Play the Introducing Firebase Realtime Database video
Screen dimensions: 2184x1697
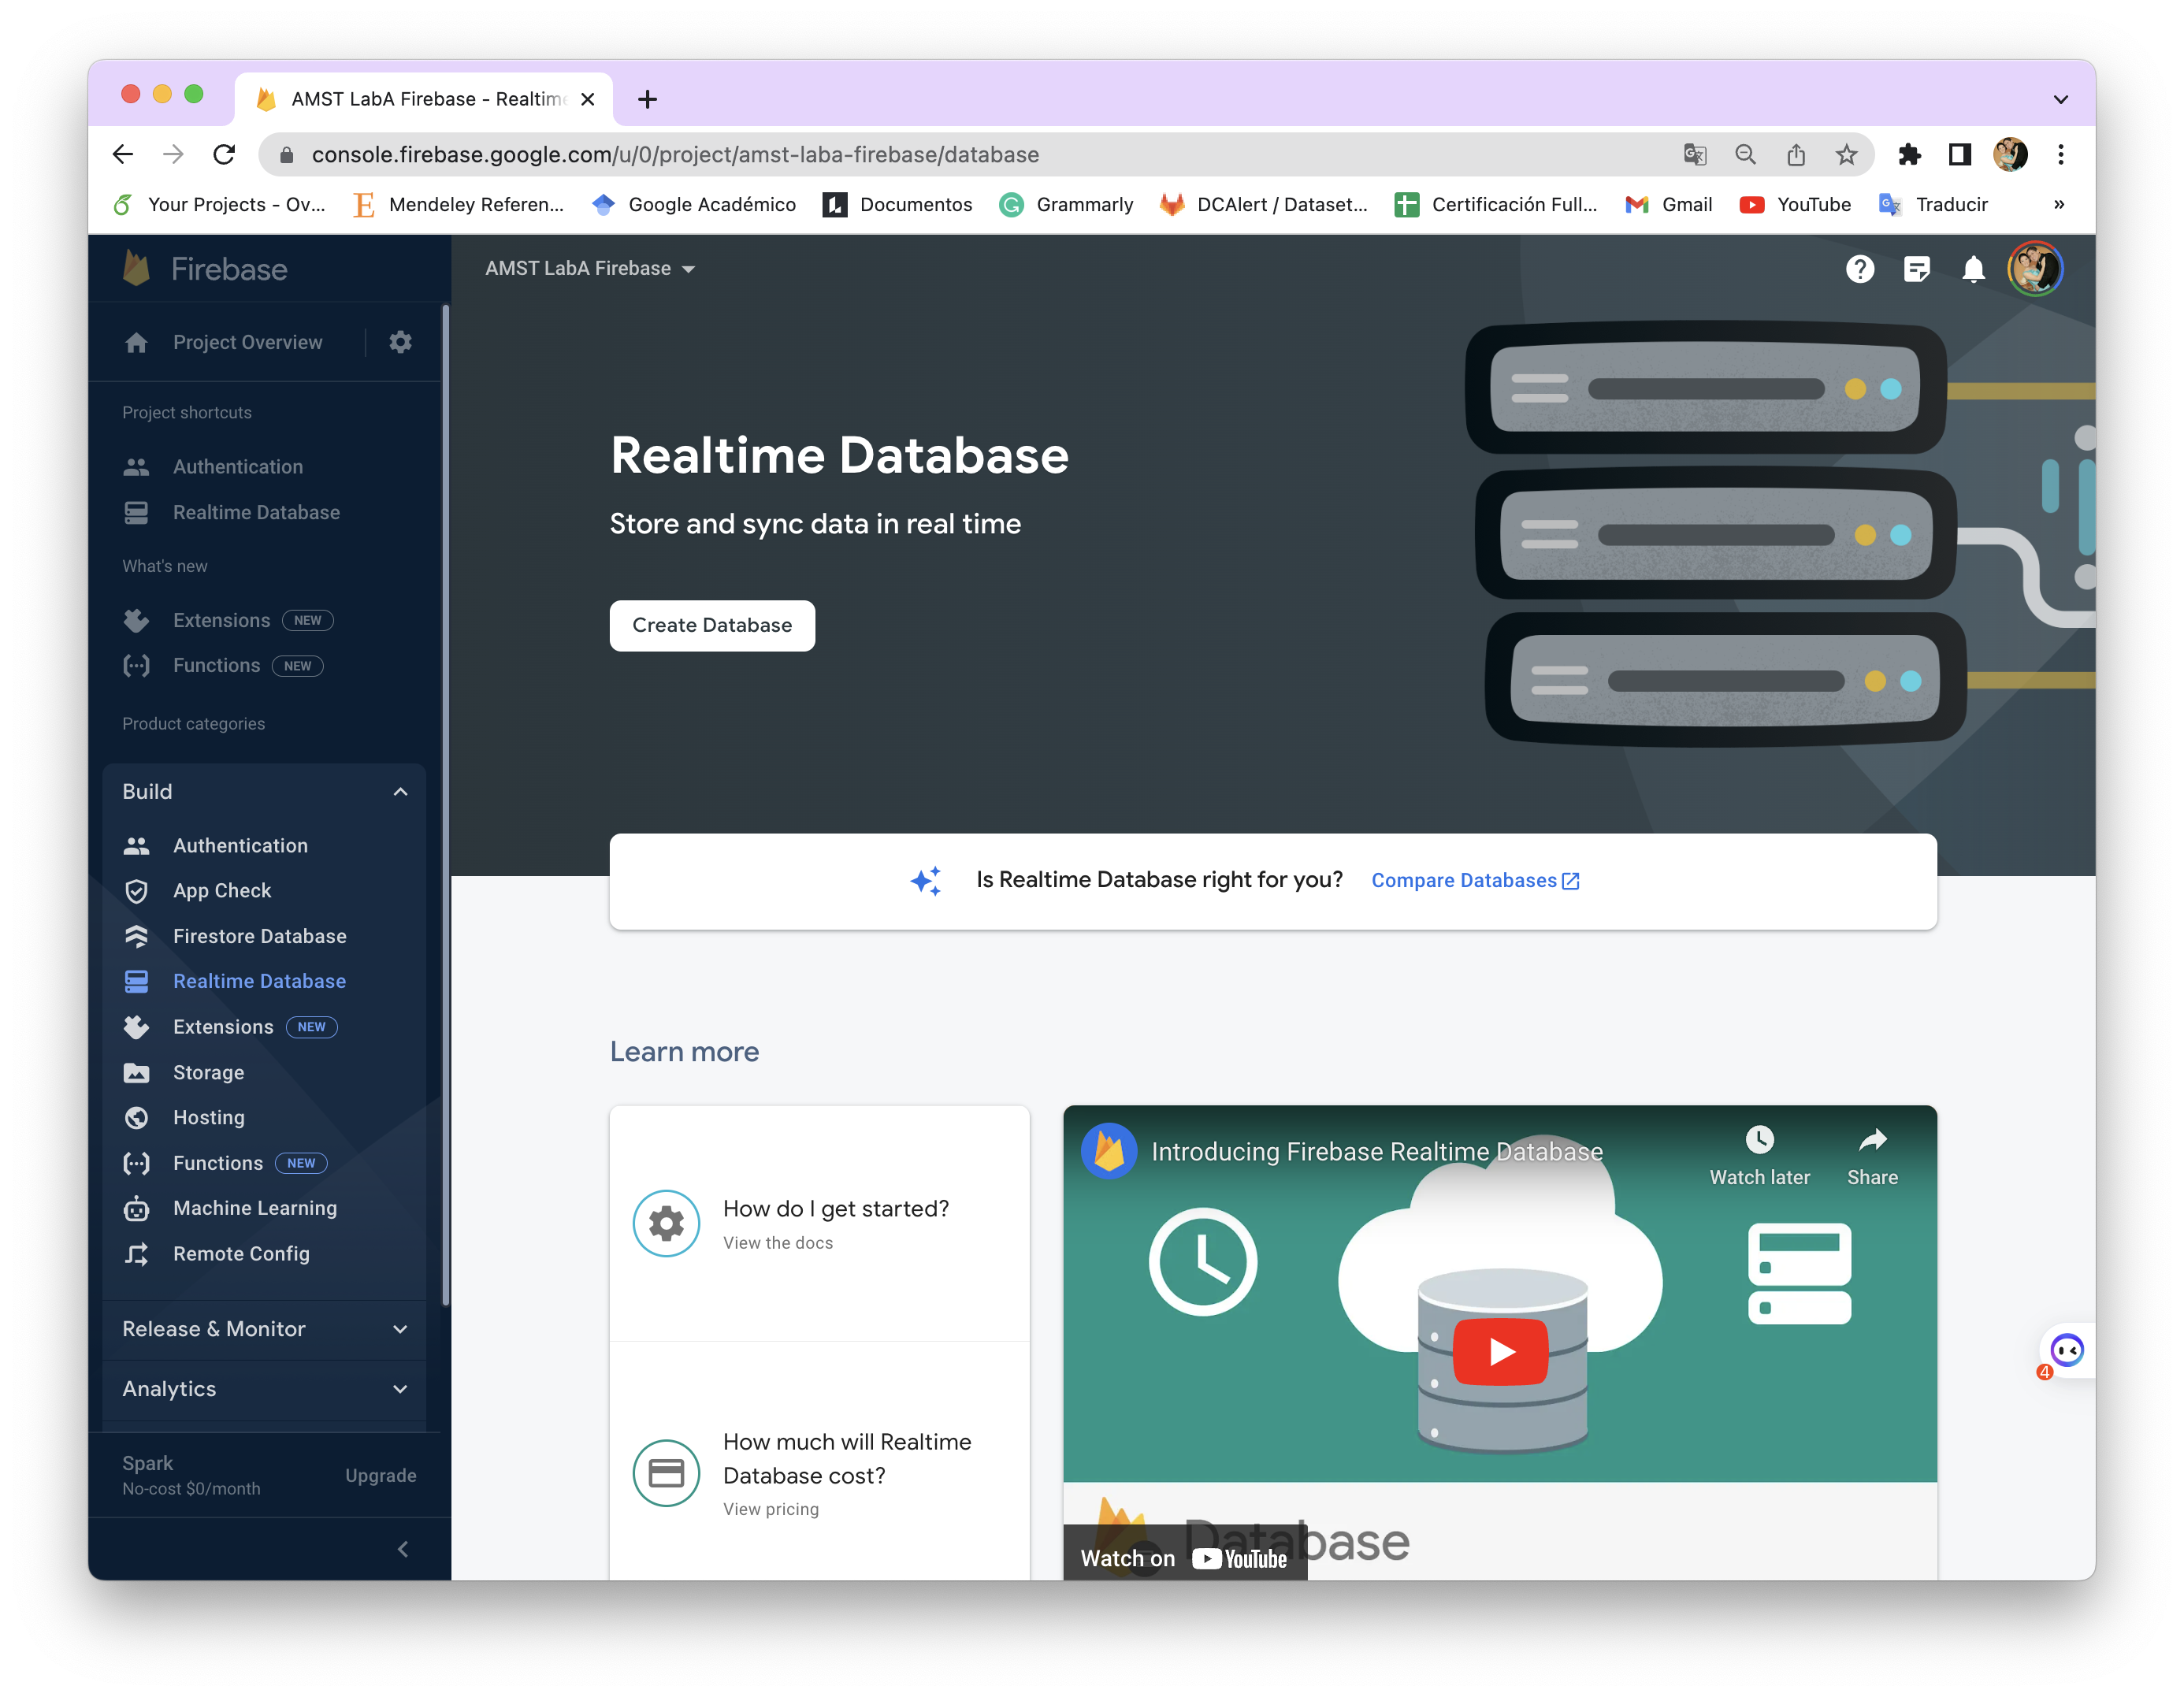[x=1500, y=1351]
